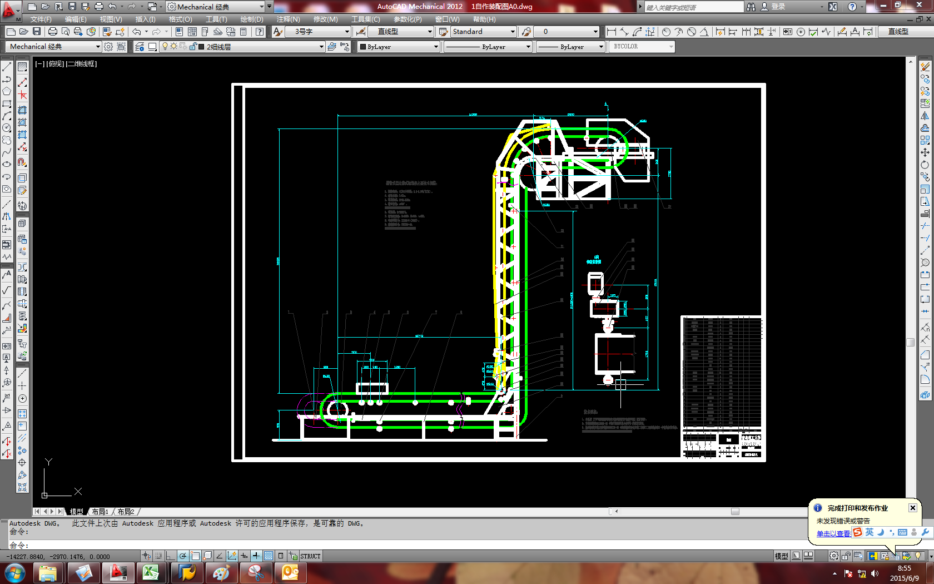Viewport: 934px width, 584px height.
Task: Toggle STRUCT button in status bar
Action: click(310, 556)
